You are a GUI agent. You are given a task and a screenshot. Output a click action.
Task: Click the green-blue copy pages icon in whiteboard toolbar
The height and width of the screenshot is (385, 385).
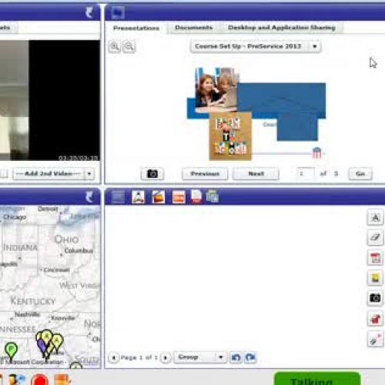click(x=213, y=196)
